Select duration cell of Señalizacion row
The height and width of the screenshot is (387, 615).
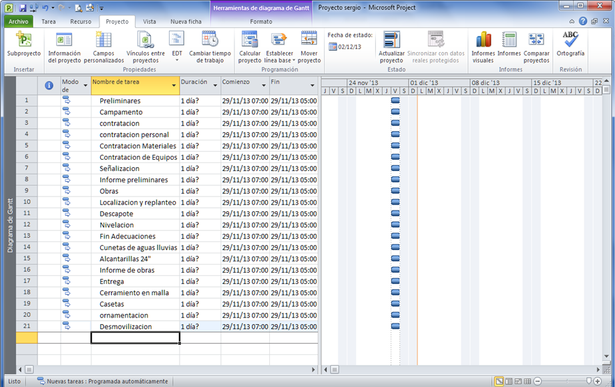click(x=200, y=168)
